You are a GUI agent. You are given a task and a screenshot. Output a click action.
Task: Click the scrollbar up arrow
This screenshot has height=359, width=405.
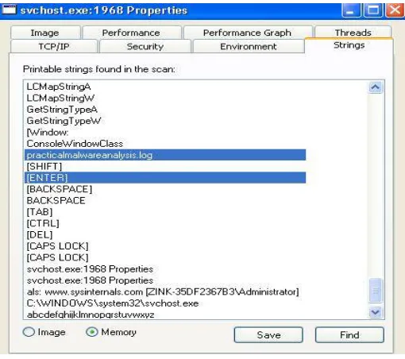(x=376, y=87)
